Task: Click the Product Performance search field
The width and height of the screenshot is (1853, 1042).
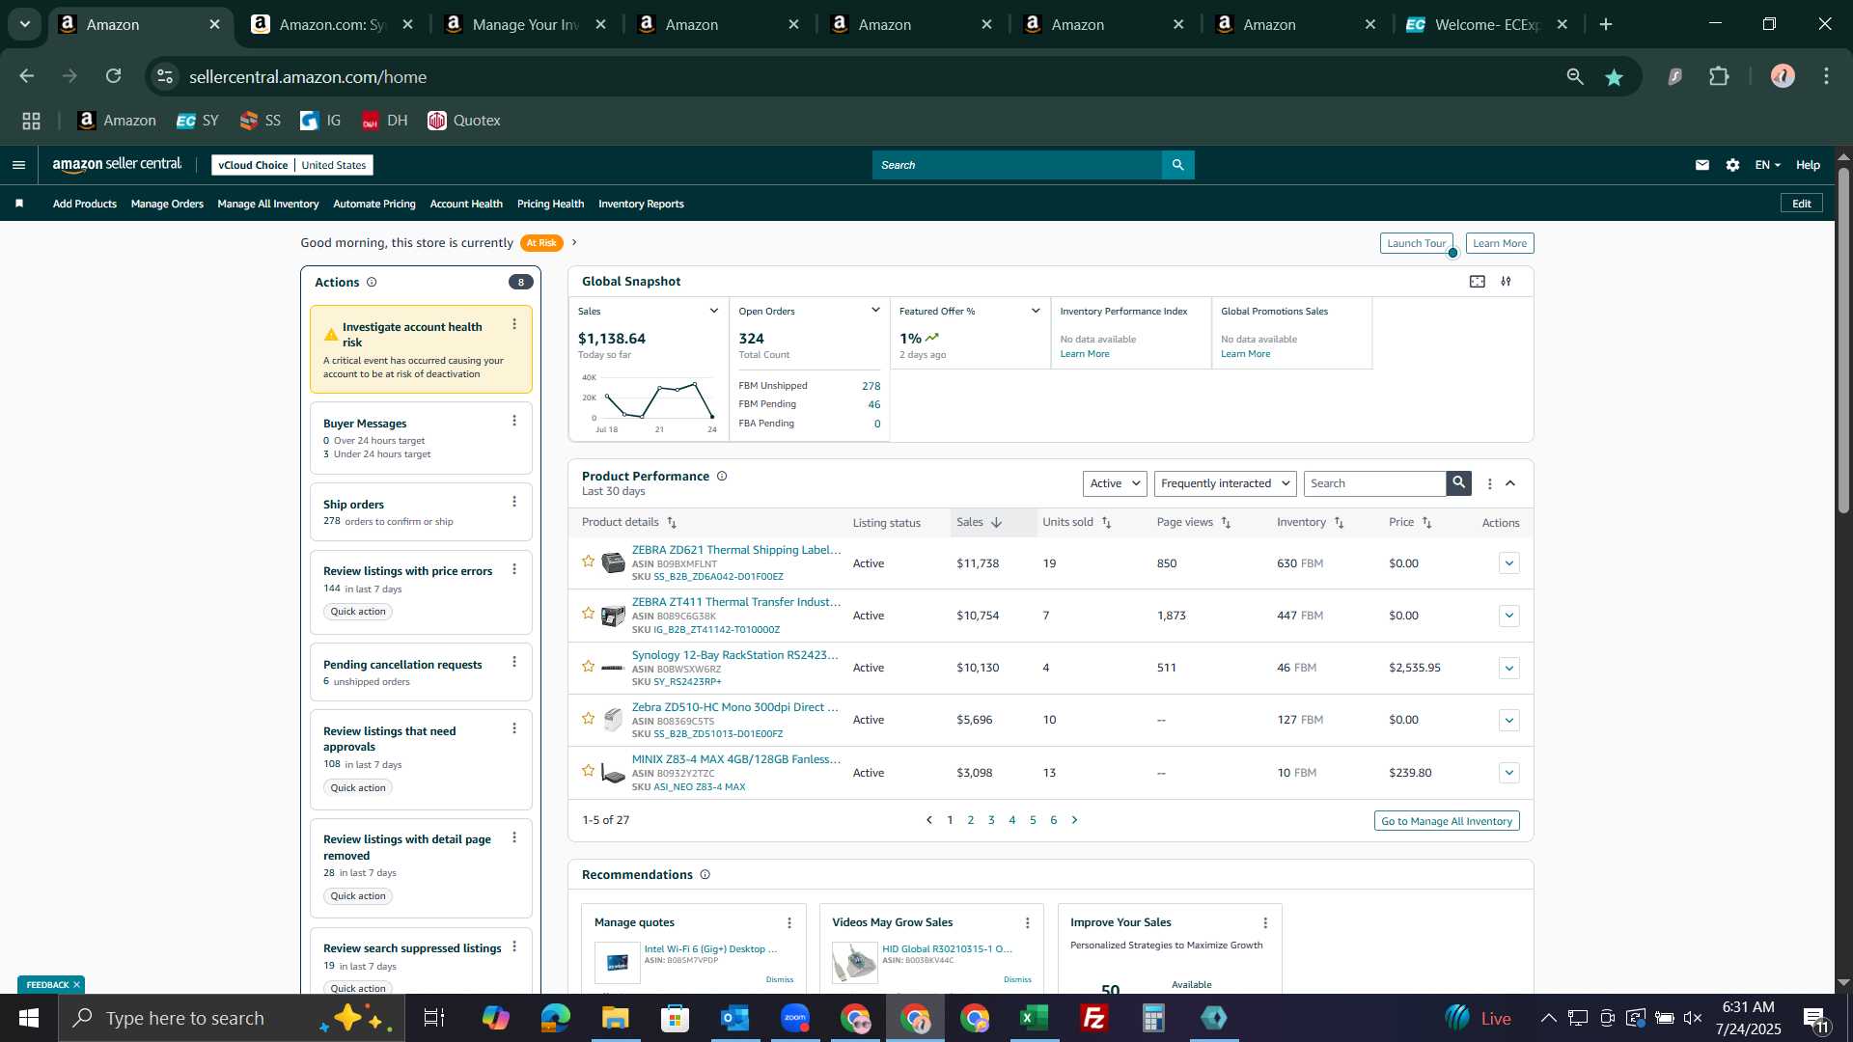Action: [1374, 483]
